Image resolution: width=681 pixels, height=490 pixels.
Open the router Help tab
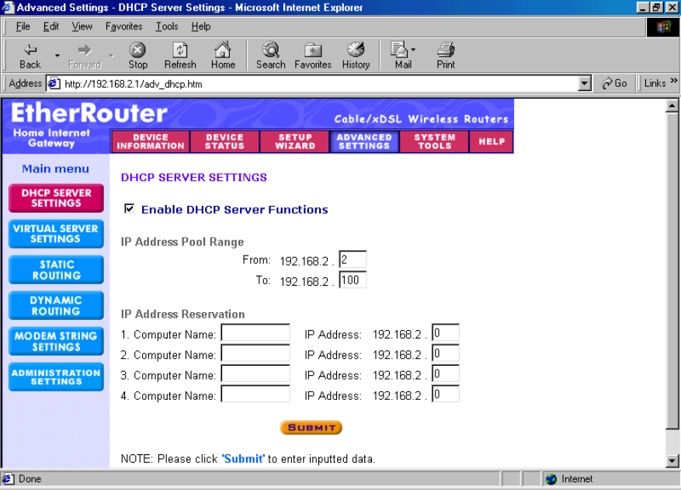tap(492, 141)
